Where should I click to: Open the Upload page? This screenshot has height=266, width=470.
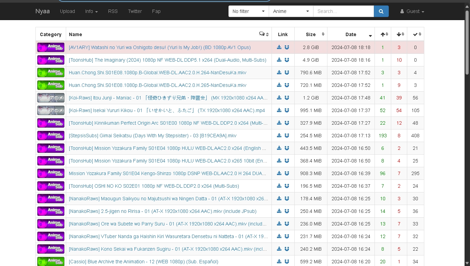68,11
